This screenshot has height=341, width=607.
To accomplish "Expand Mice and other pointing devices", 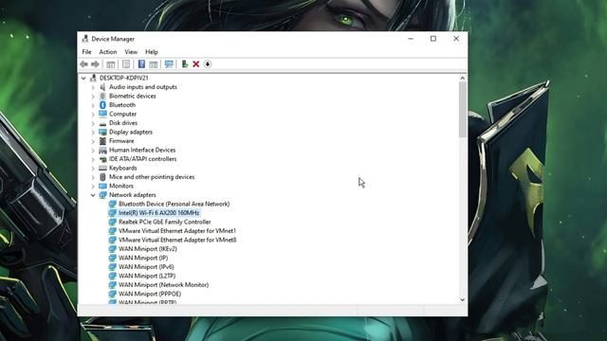I will (93, 177).
